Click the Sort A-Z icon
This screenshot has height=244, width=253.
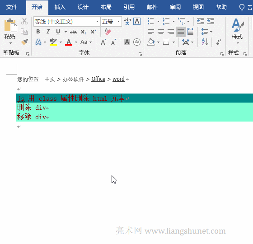tap(205, 42)
